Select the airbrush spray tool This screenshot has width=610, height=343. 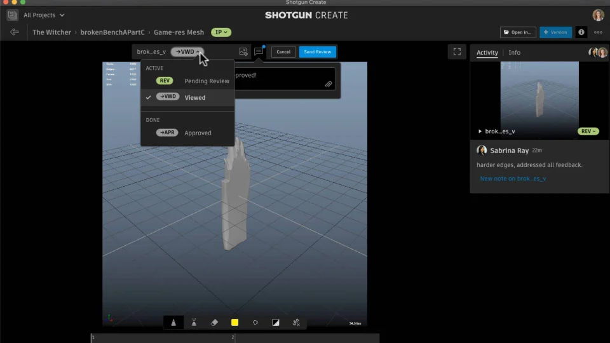click(x=194, y=323)
